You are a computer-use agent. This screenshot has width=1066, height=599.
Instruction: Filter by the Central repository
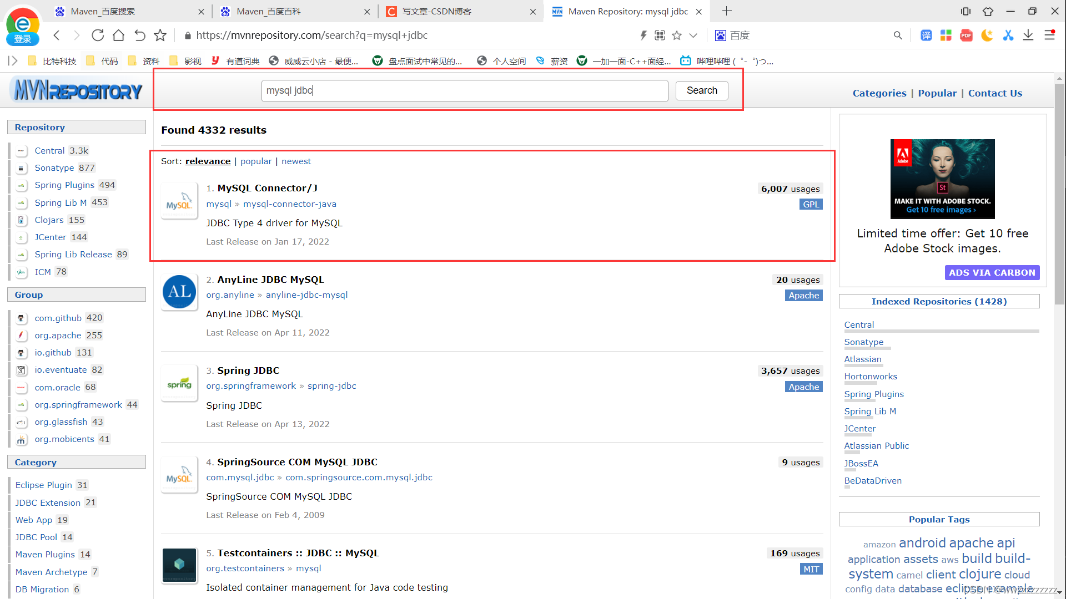tap(49, 151)
